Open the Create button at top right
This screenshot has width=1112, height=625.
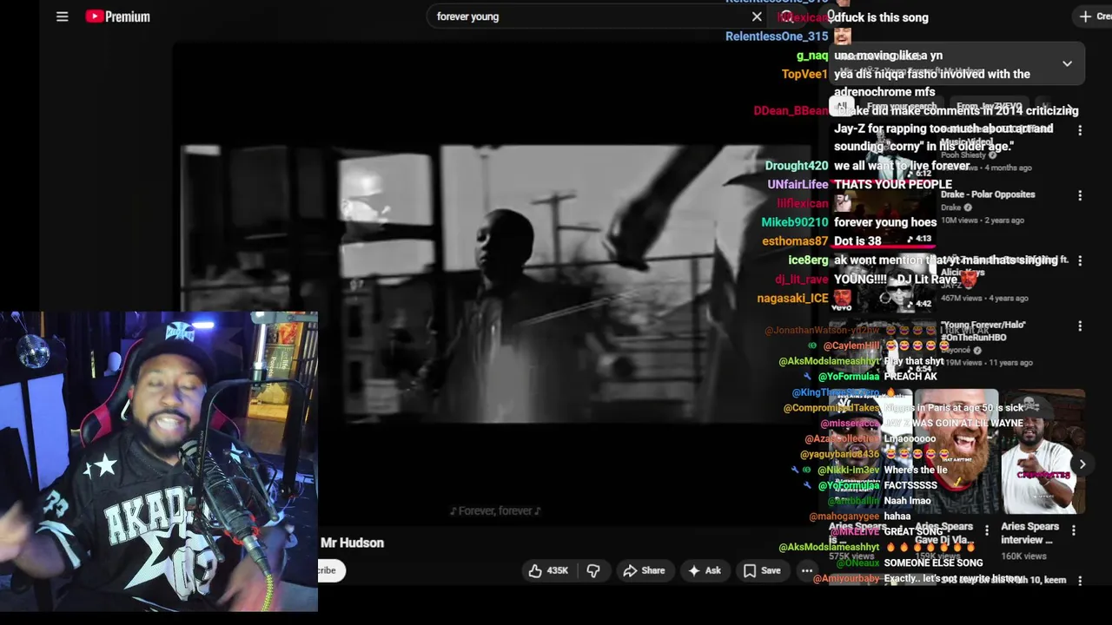[1094, 16]
